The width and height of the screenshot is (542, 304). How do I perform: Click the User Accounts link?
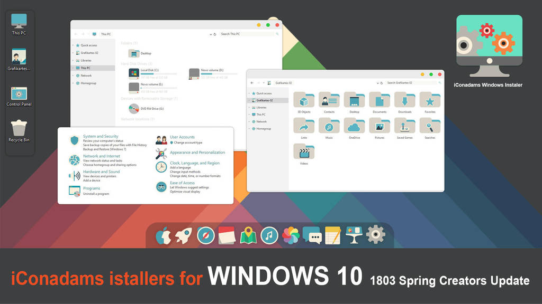tap(182, 137)
